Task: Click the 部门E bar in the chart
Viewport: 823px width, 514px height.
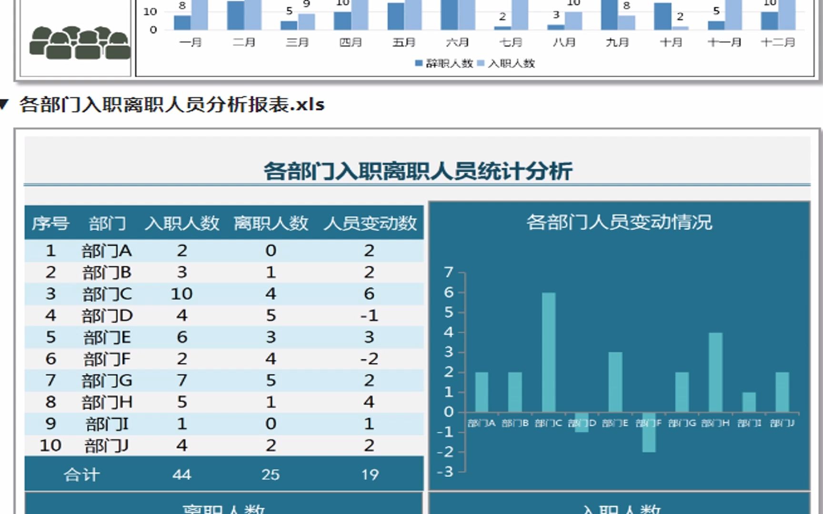Action: [615, 382]
